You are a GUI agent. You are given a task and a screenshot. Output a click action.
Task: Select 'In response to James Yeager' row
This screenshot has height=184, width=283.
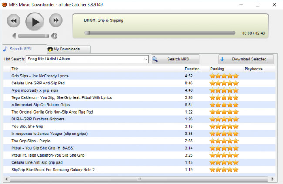pos(139,134)
